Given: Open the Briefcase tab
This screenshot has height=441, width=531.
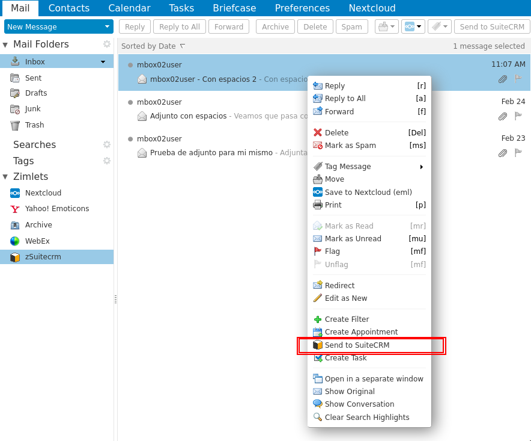Looking at the screenshot, I should pos(234,8).
